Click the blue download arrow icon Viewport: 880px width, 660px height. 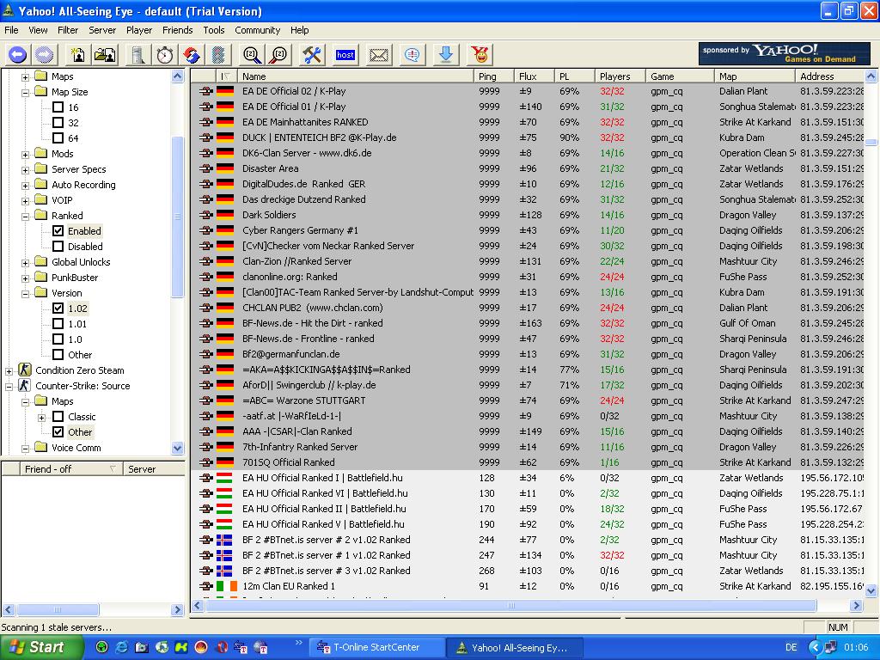click(x=446, y=54)
